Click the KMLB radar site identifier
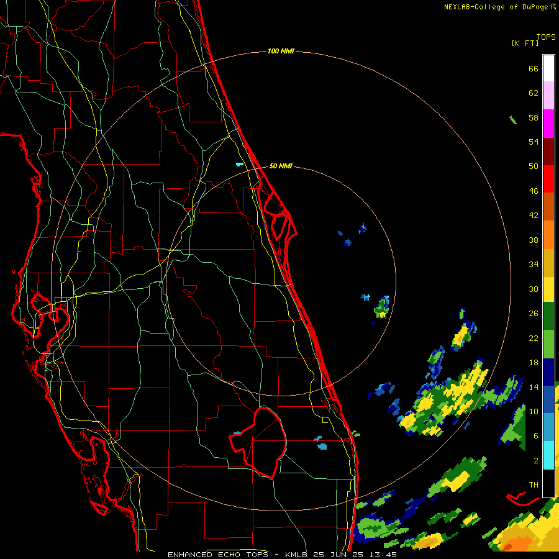The image size is (559, 559). point(296,555)
